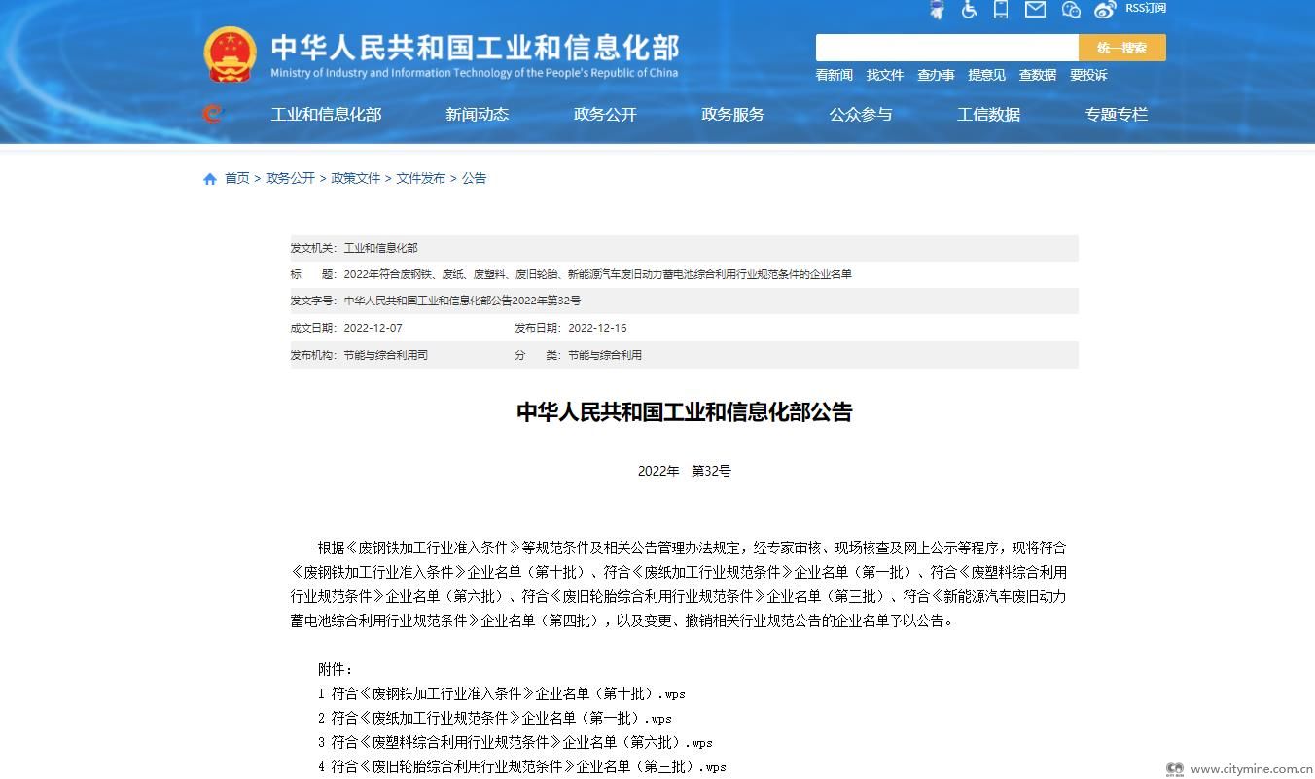
Task: Open the 找文件 quick link
Action: [x=885, y=75]
